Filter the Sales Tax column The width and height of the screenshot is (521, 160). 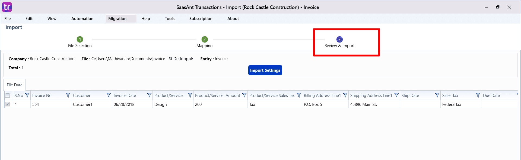click(478, 95)
